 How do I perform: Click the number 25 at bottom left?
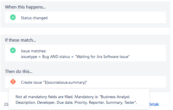tap(6, 104)
